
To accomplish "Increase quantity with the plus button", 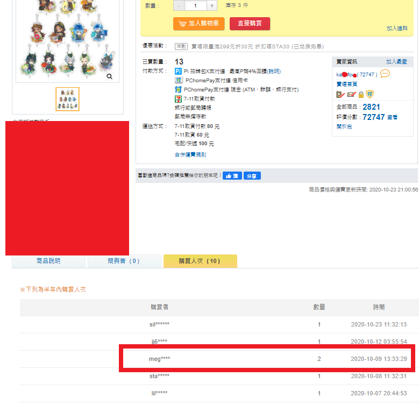I will (212, 5).
